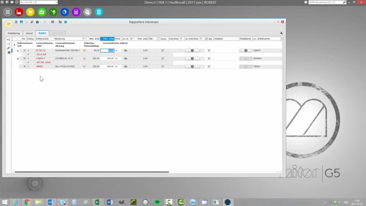
Task: Open Chrome from the taskbar
Action: click(x=27, y=202)
